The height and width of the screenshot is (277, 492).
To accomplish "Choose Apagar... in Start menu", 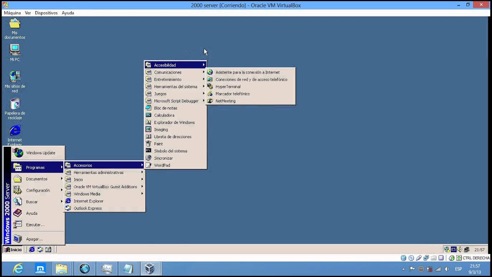I will coord(38,239).
